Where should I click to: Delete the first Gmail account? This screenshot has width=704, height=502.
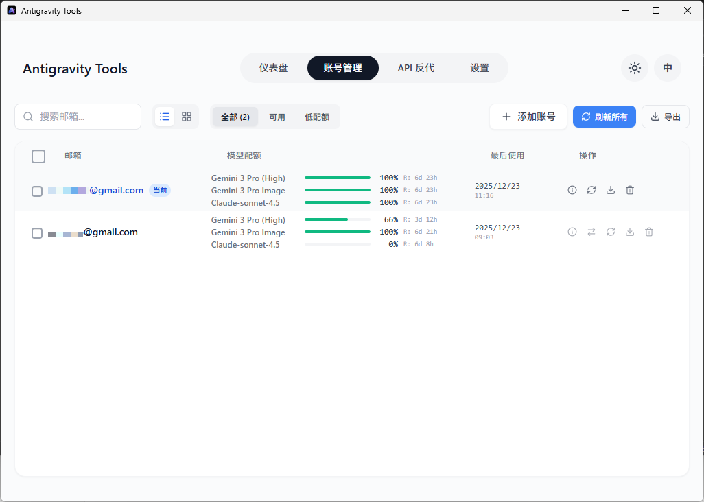630,190
